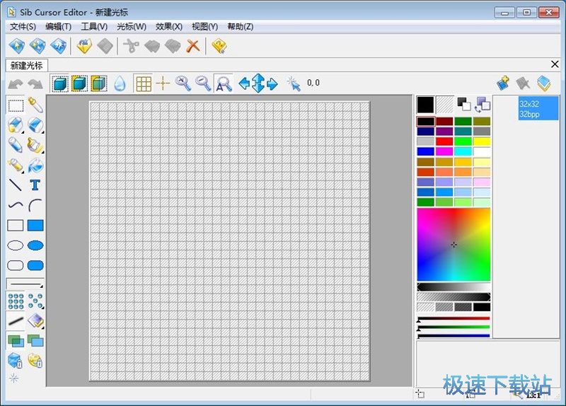Pick the eyedropper color picker tool
Image resolution: width=566 pixels, height=406 pixels.
click(35, 106)
